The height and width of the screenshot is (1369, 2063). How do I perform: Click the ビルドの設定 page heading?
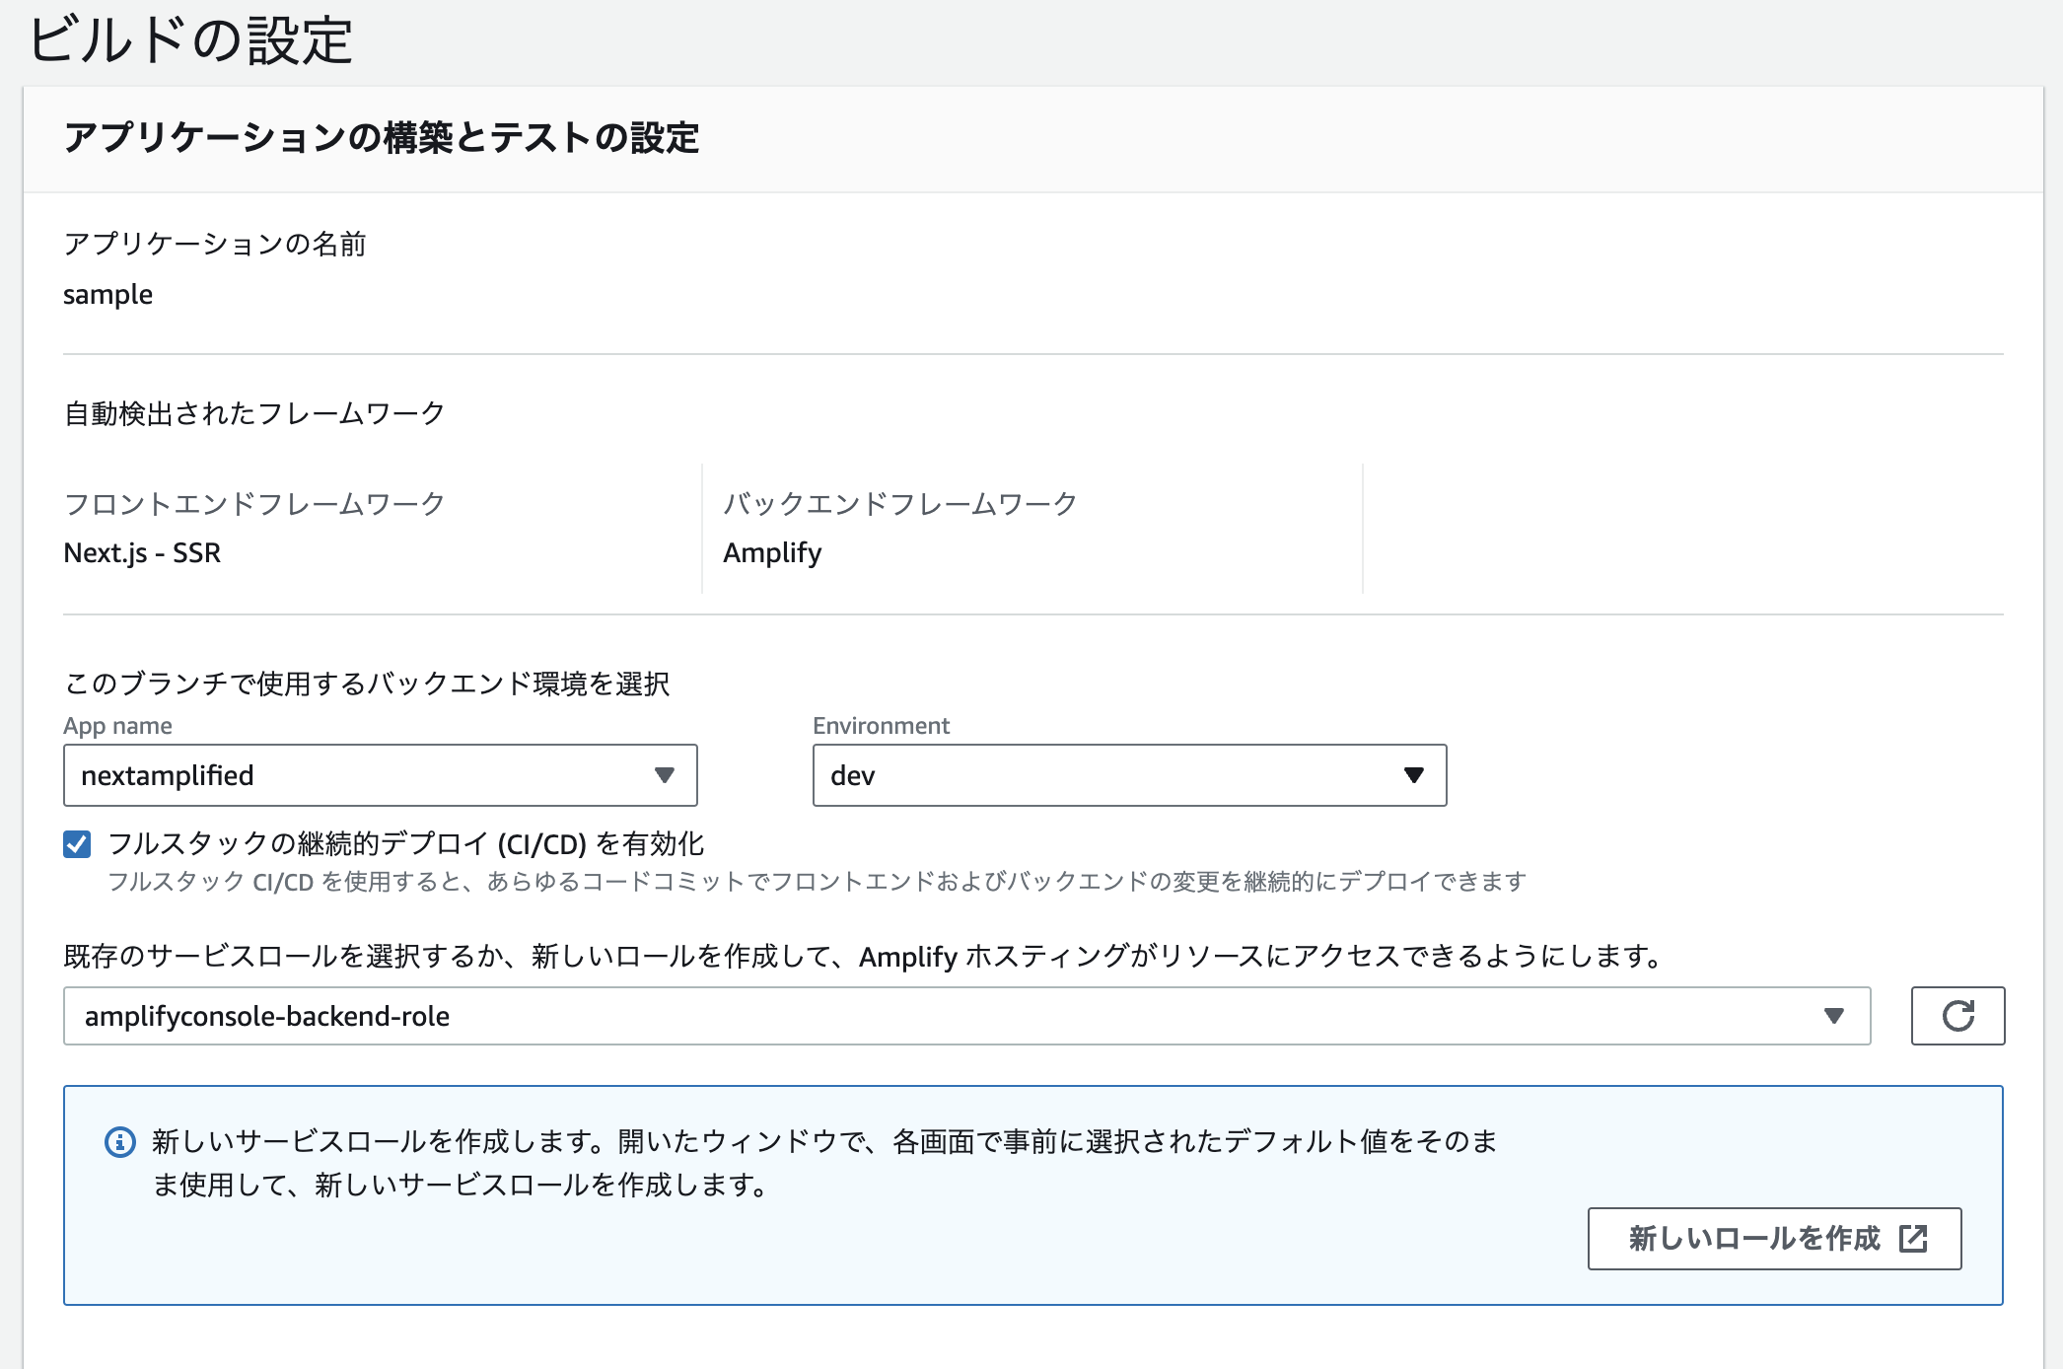point(191,40)
